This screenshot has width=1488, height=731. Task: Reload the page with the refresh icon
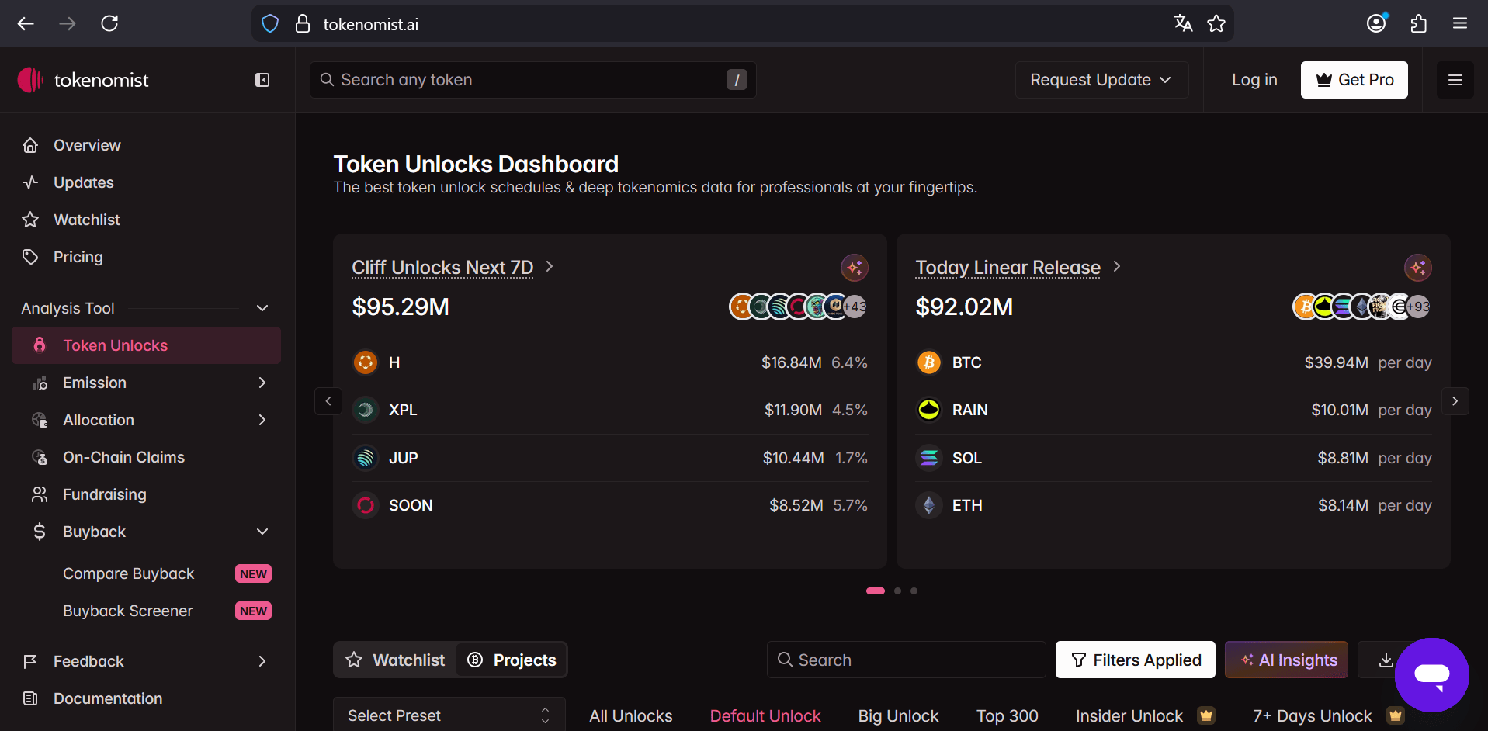point(109,23)
